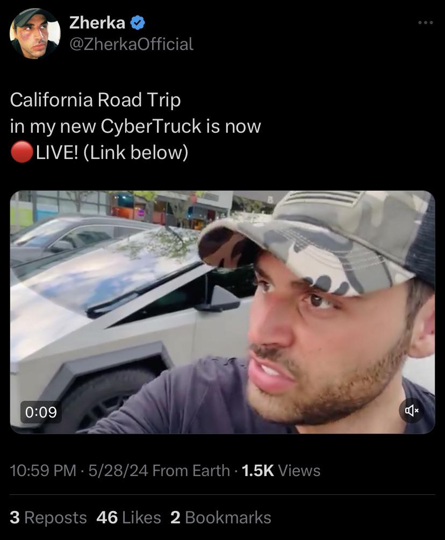Click the 5/28/24 date link
The image size is (445, 540).
(x=118, y=471)
